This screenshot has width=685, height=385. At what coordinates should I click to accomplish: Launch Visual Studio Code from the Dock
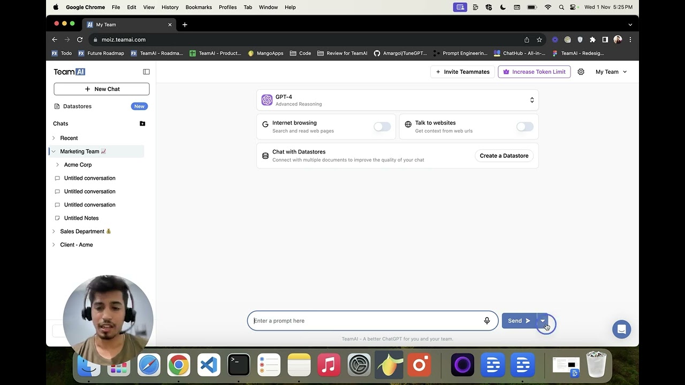coord(208,365)
